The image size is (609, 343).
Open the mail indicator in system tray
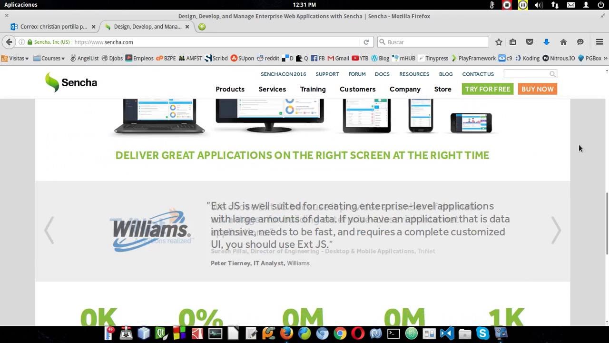point(571,5)
